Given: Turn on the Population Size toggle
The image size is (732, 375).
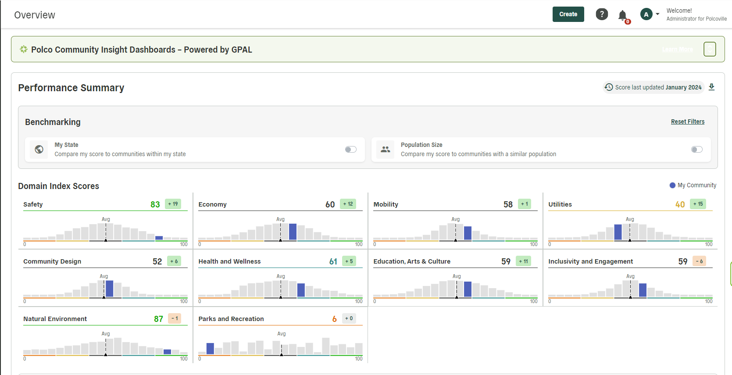Looking at the screenshot, I should [x=696, y=150].
